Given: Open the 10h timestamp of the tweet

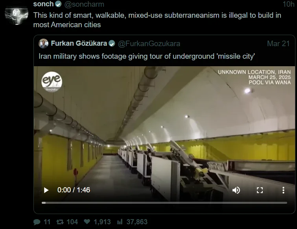Looking at the screenshot, I should (288, 4).
